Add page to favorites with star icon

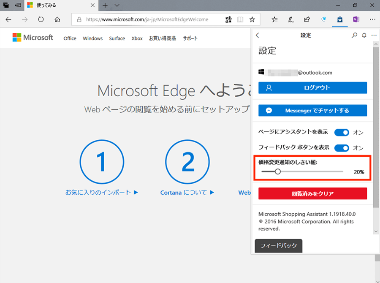point(252,19)
